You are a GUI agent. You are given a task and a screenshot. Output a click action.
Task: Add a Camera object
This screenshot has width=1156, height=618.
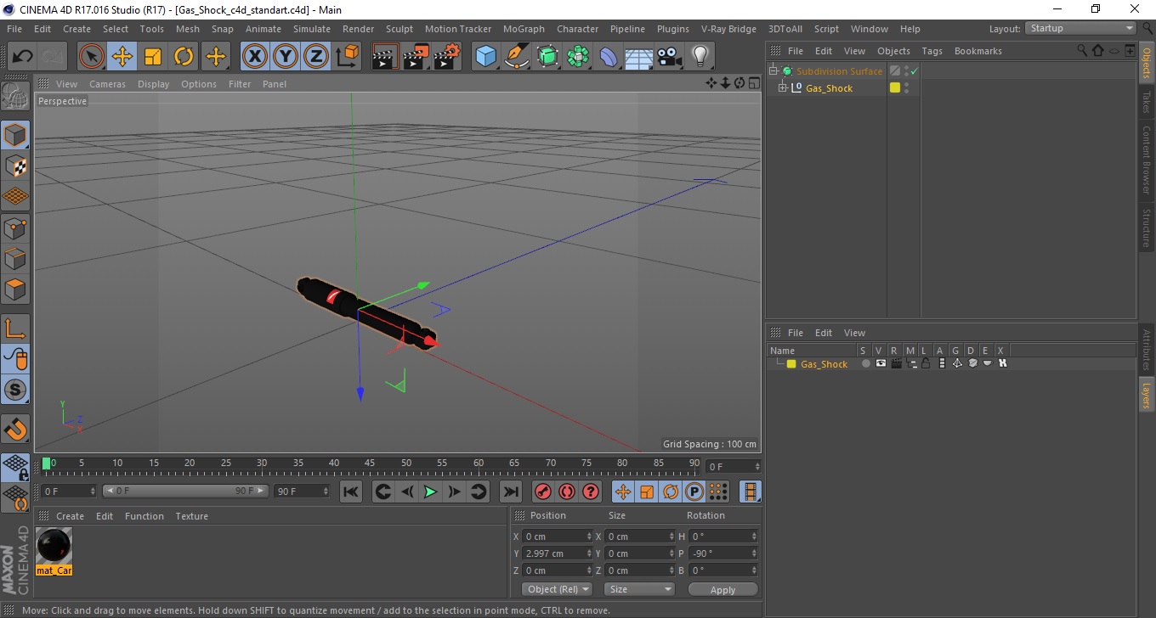(x=670, y=57)
